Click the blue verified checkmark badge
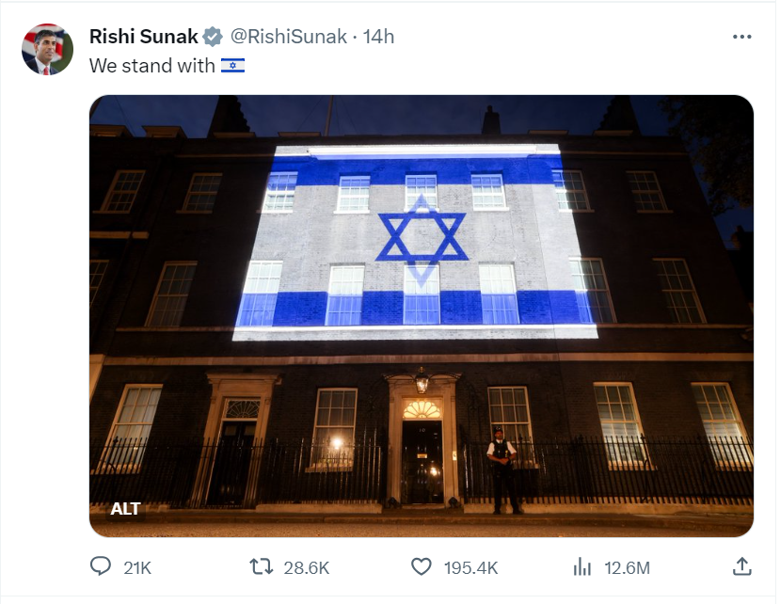Screen dimensions: 780x604 214,37
